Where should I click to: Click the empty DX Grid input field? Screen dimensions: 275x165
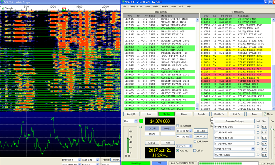168,134
